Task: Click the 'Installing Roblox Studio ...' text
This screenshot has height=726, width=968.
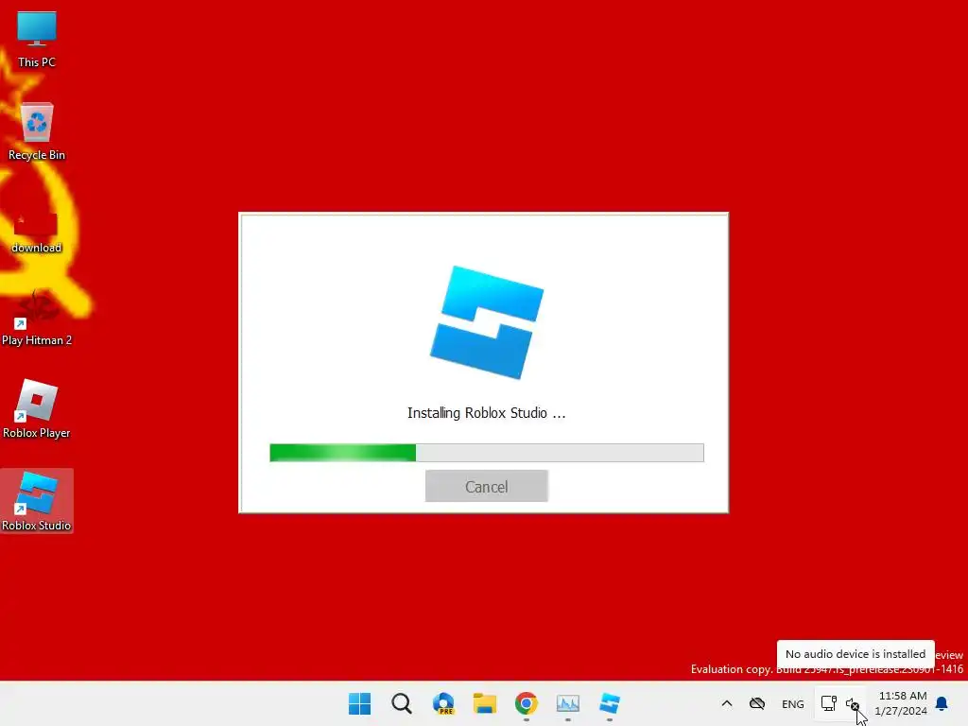Action: pos(487,413)
